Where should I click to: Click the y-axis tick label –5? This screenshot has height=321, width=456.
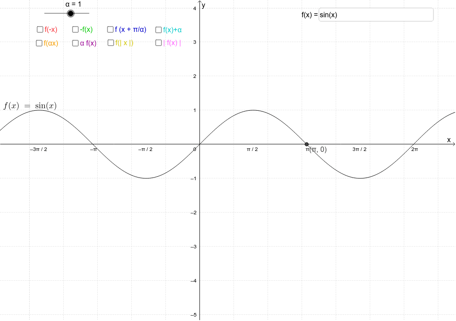193,315
